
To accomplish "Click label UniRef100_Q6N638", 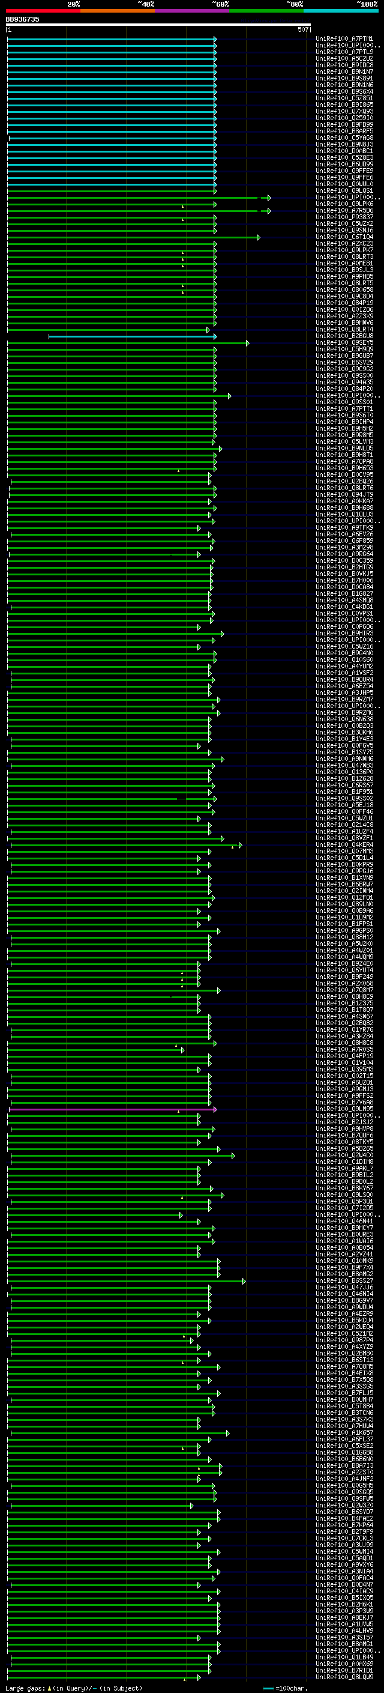I will (344, 719).
